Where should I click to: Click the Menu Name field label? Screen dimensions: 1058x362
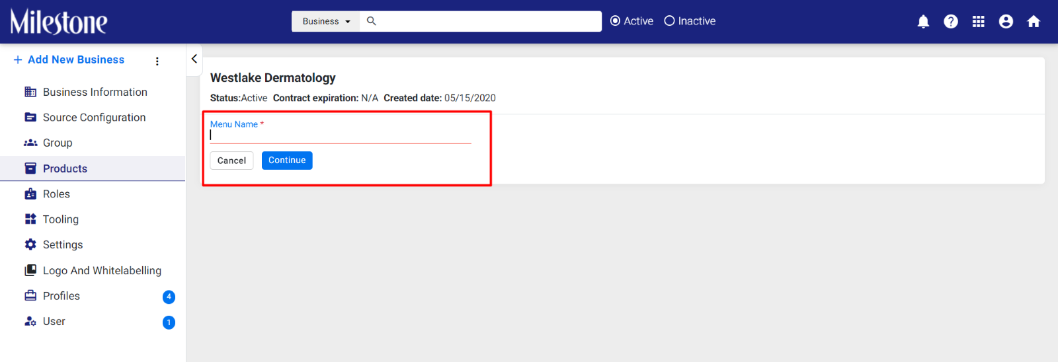(x=237, y=124)
